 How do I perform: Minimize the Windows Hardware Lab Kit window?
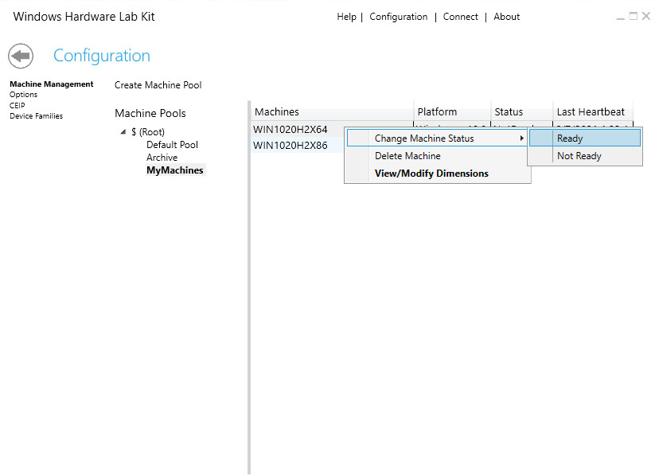point(620,17)
